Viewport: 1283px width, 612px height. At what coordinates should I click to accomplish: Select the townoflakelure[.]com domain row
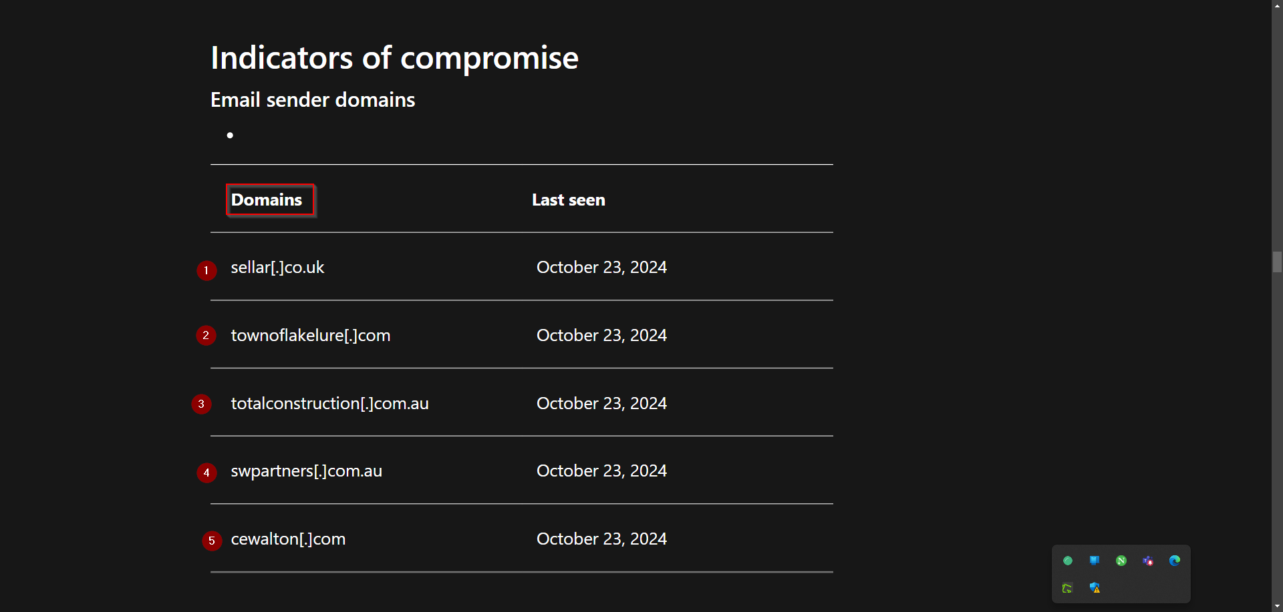point(311,335)
